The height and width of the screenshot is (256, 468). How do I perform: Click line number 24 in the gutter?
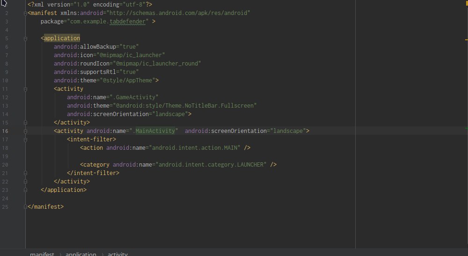click(5, 198)
